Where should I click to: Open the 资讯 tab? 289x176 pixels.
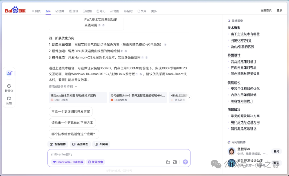pyautogui.click(x=74, y=11)
